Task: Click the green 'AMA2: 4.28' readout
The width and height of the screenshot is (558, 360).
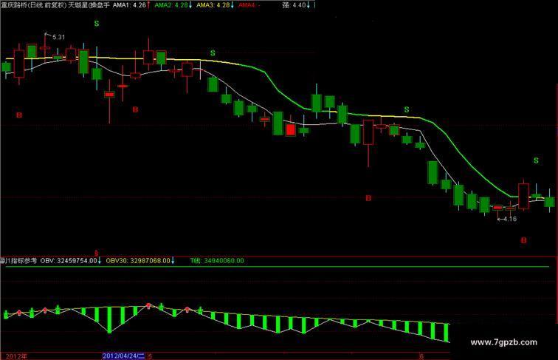Action: pos(170,5)
